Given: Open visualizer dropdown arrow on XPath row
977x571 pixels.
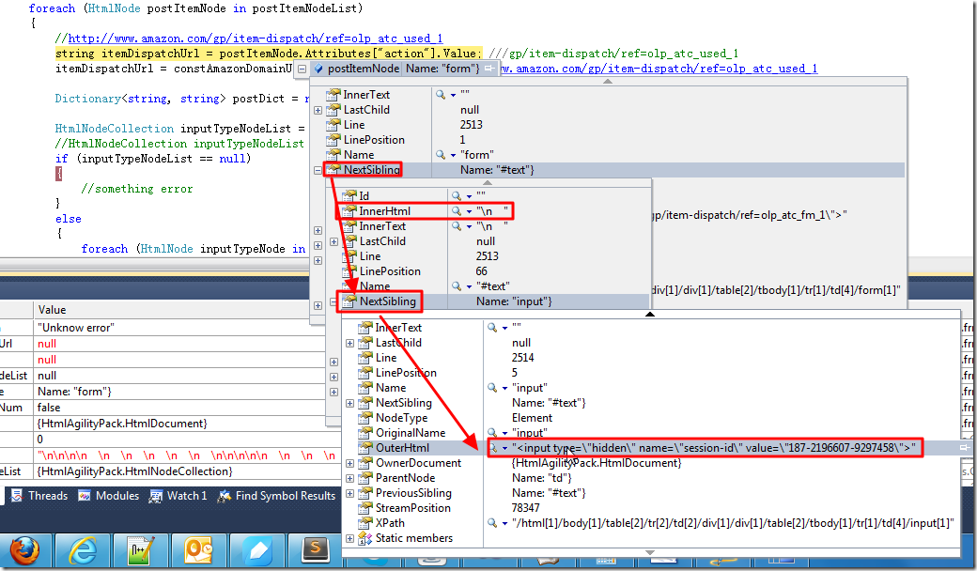Looking at the screenshot, I should [x=504, y=524].
